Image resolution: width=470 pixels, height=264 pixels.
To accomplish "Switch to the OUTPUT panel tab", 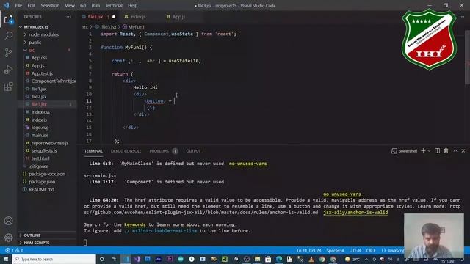I will (x=193, y=151).
